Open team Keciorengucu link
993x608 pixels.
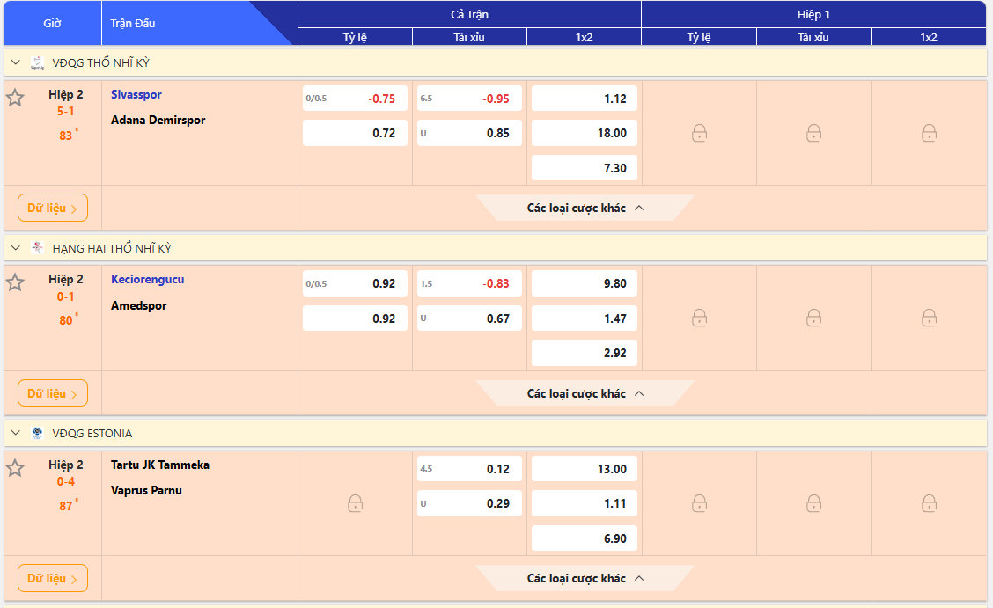pos(148,279)
